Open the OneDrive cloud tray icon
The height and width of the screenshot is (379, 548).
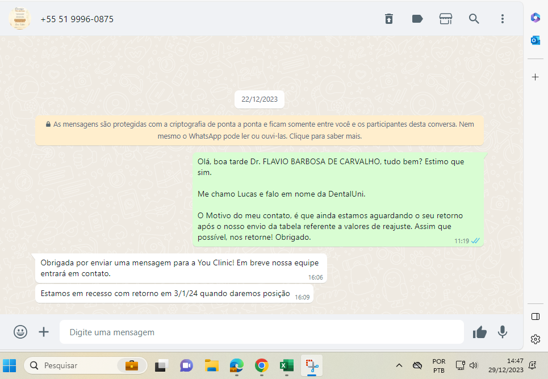tap(417, 366)
